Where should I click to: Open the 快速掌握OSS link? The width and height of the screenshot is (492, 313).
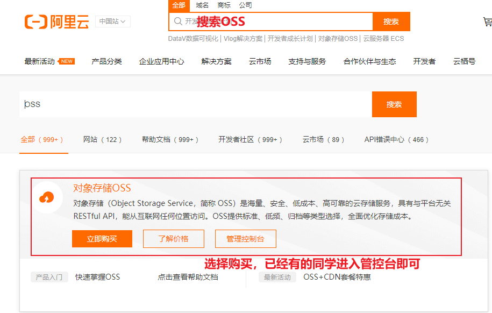tap(97, 277)
